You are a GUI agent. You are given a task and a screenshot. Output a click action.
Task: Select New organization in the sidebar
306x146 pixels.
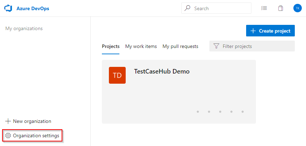28,121
